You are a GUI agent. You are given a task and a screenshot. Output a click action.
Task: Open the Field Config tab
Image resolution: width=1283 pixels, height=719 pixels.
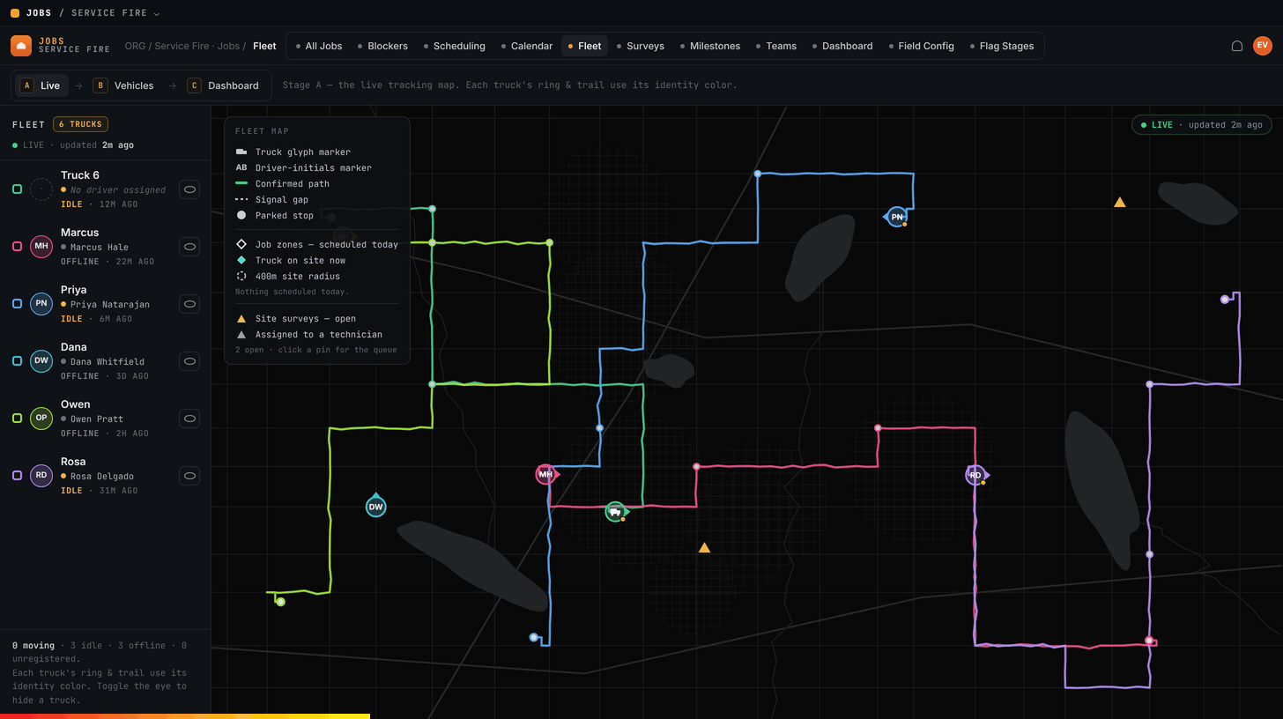pos(922,46)
